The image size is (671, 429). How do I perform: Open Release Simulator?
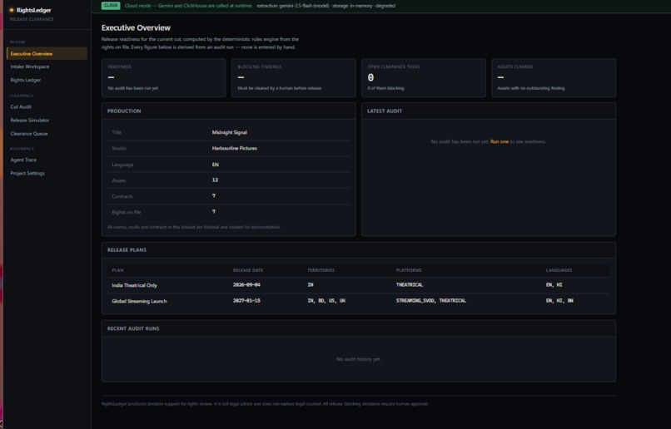[29, 120]
